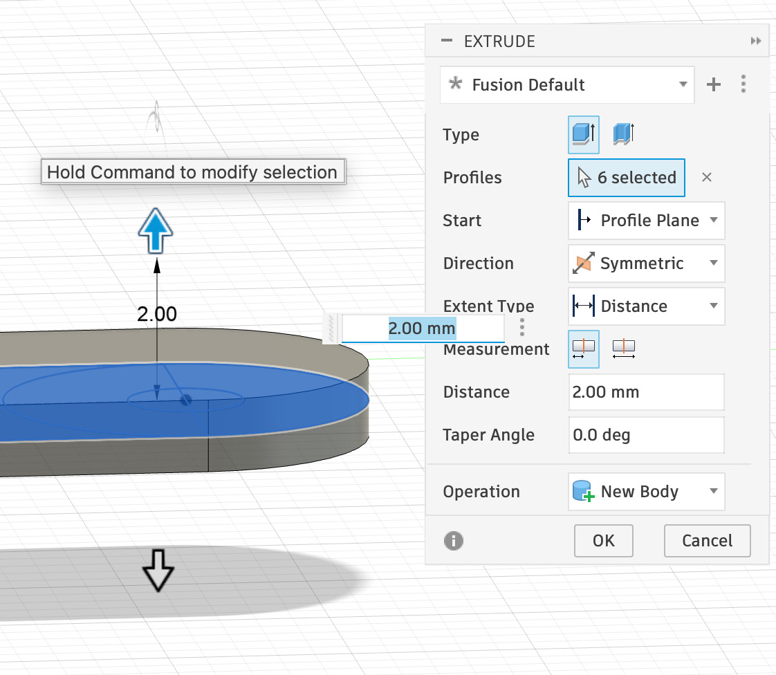776x675 pixels.
Task: Clear the profile selection with the X icon
Action: (706, 177)
